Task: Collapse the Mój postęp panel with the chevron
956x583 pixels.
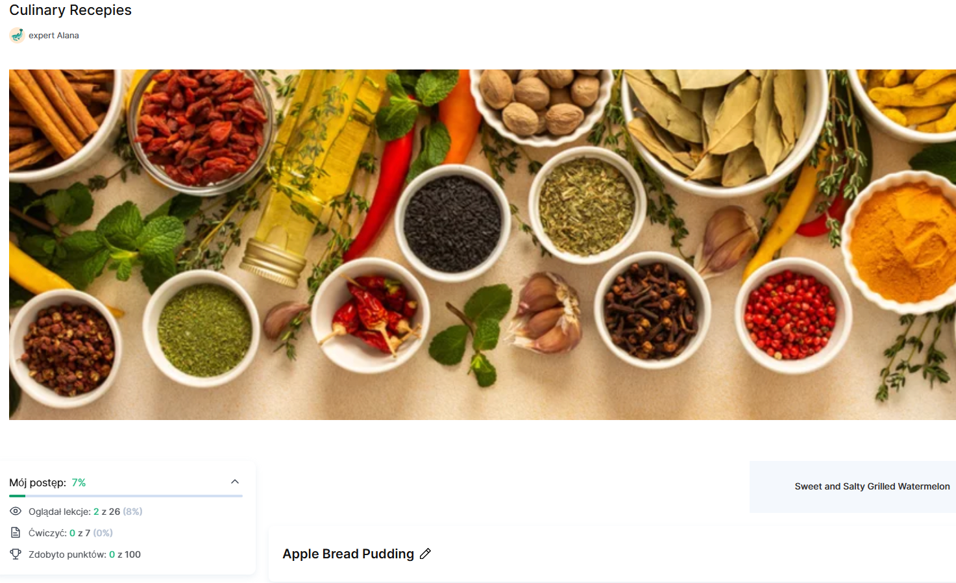Action: click(235, 482)
